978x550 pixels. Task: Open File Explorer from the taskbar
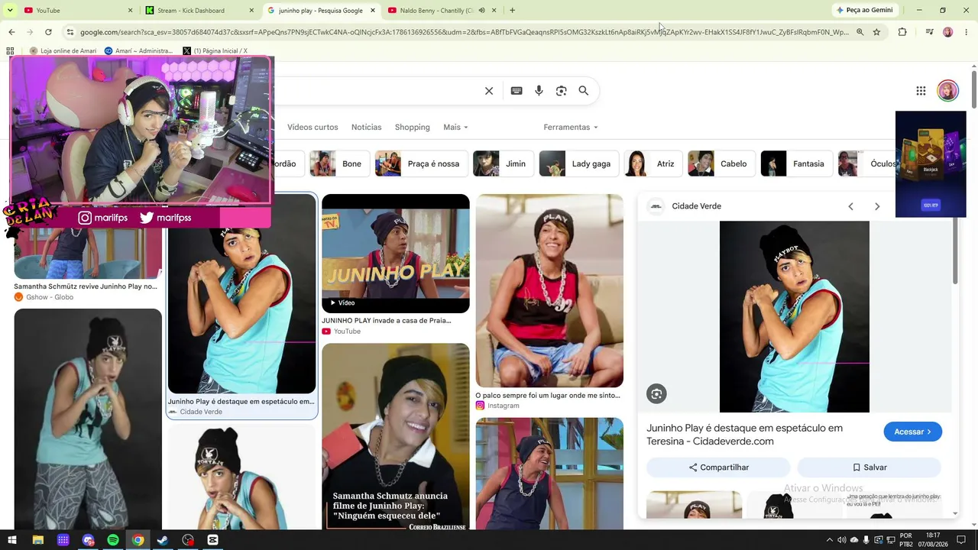coord(37,540)
